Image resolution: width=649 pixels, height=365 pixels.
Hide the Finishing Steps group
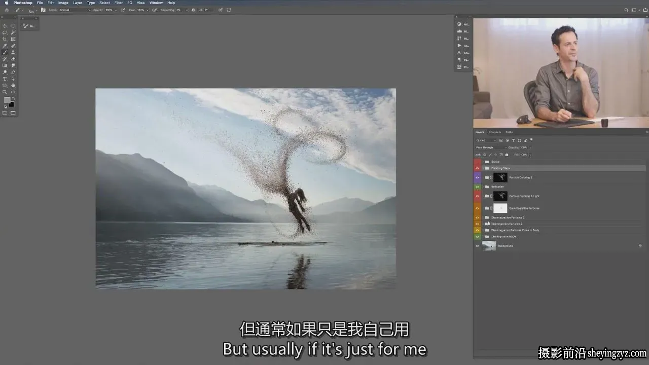477,168
